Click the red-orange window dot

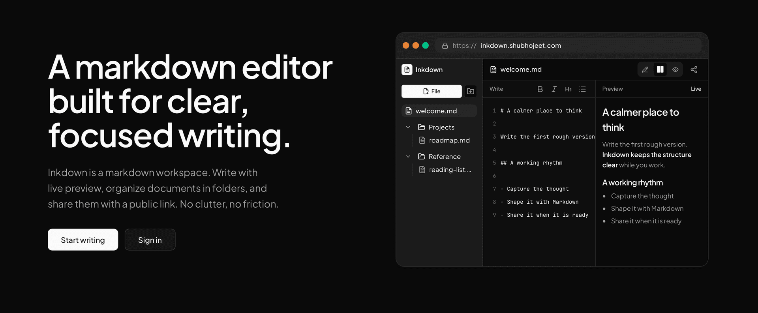click(406, 45)
